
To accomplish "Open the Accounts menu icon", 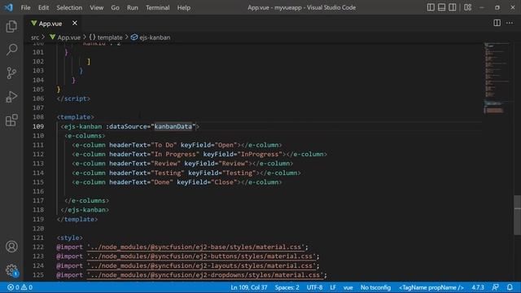I will click(11, 247).
